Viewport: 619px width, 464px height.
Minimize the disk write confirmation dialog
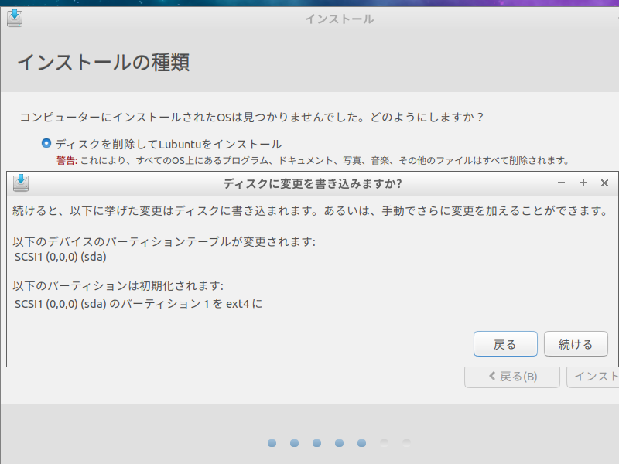561,183
